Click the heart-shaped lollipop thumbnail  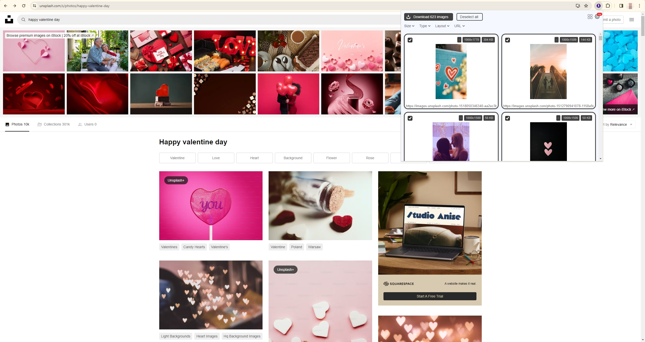point(211,206)
